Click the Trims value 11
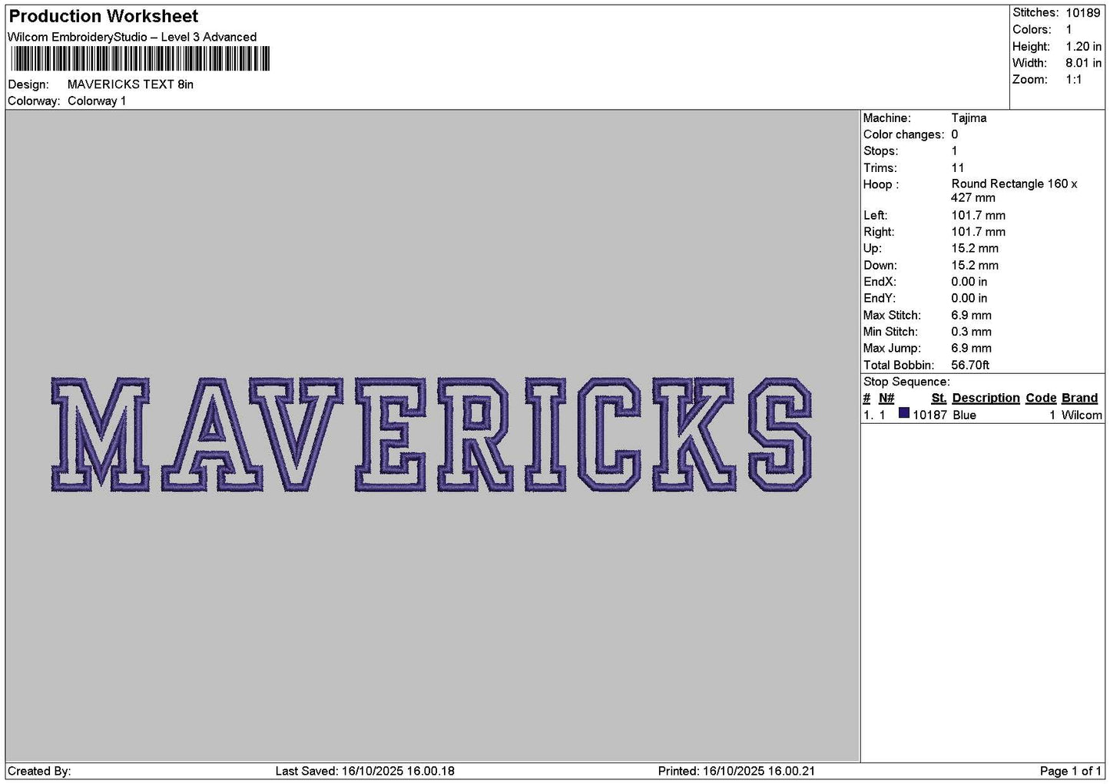Viewport: 1110px width, 784px height. pyautogui.click(x=958, y=168)
